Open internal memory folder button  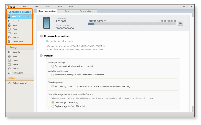coord(180,23)
